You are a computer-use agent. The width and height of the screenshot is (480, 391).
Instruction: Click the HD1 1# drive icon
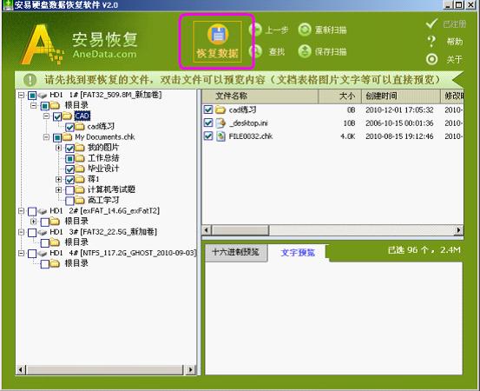coord(43,96)
